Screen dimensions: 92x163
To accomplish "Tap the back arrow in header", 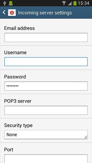I will (4, 12).
